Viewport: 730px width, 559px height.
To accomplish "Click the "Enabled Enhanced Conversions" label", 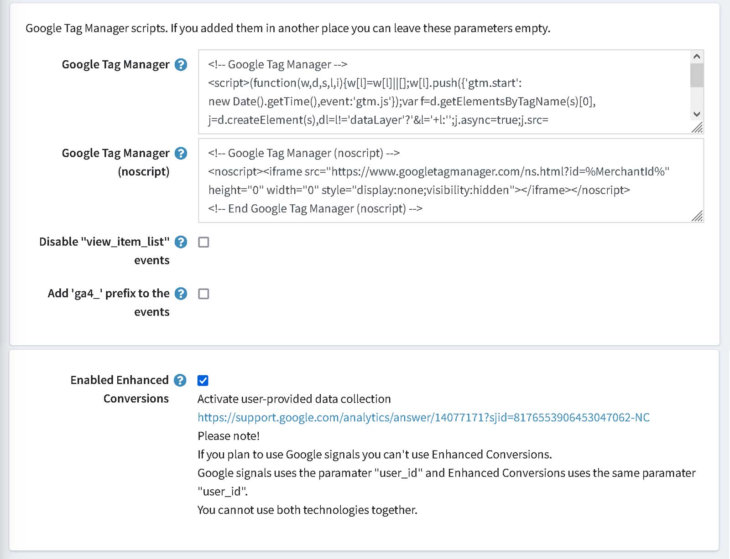I will [x=120, y=389].
